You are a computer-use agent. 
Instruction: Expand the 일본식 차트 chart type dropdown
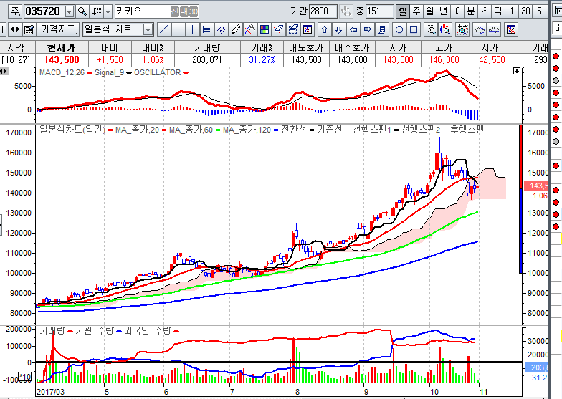click(148, 29)
